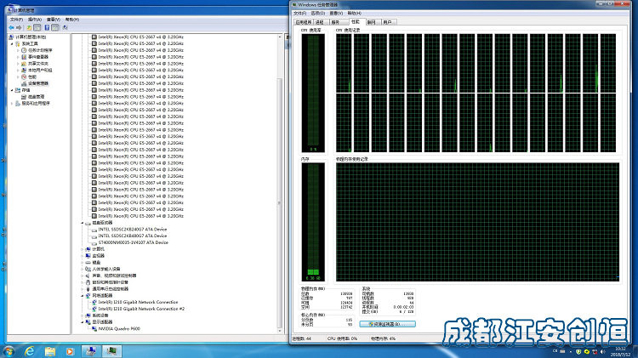Collapse the System Tools (系统工具) tree node
The width and height of the screenshot is (638, 358).
pos(12,43)
